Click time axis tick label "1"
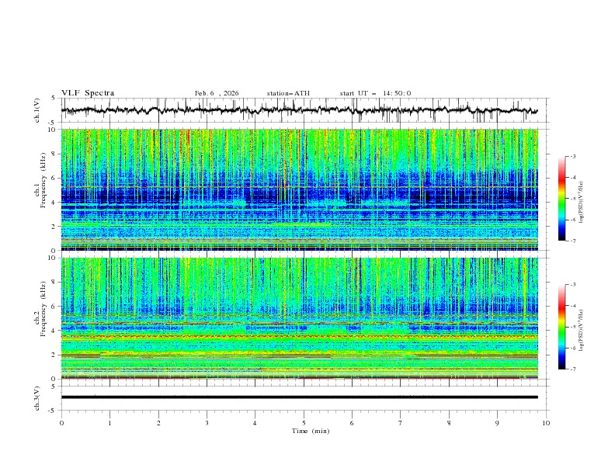This screenshot has height=475, width=615. pos(109,423)
